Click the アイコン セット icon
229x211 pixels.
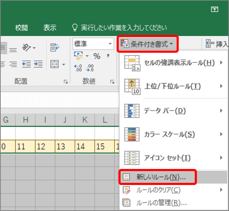point(132,158)
